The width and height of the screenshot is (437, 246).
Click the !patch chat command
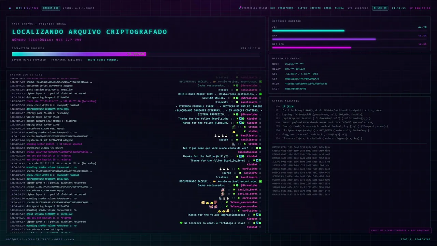(224, 140)
